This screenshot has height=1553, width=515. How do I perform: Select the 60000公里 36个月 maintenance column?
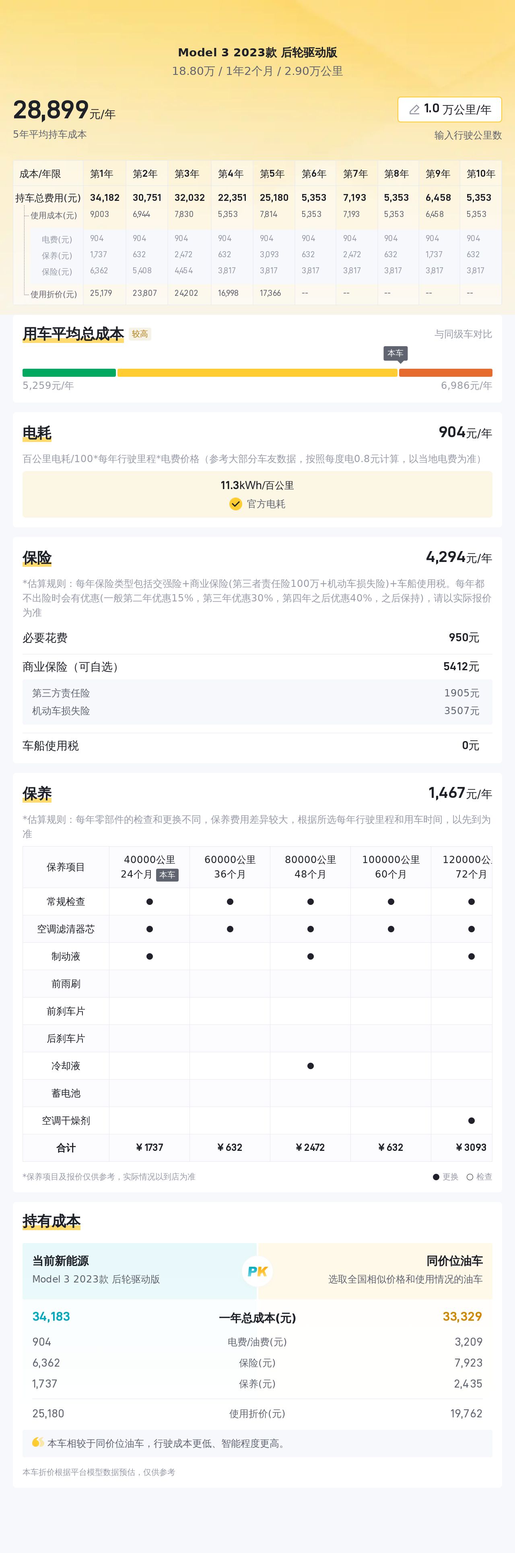(230, 867)
